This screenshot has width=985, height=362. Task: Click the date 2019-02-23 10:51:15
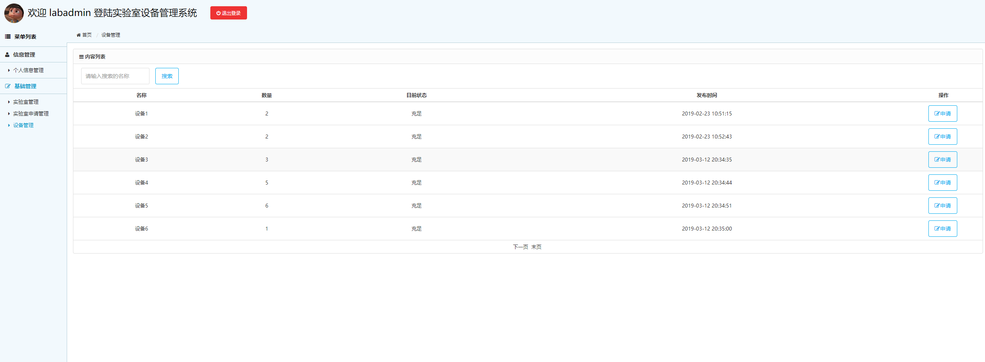click(707, 114)
